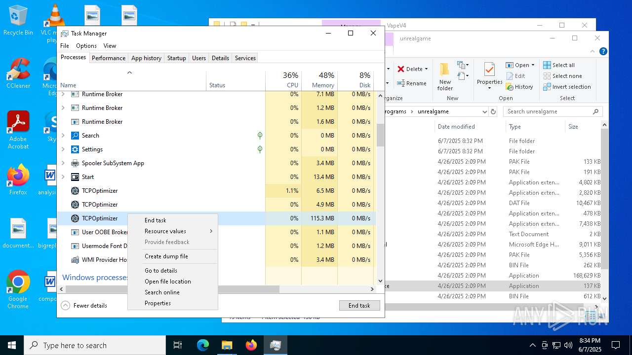632x355 pixels.
Task: Refresh the unrealgame folder view
Action: pyautogui.click(x=493, y=111)
